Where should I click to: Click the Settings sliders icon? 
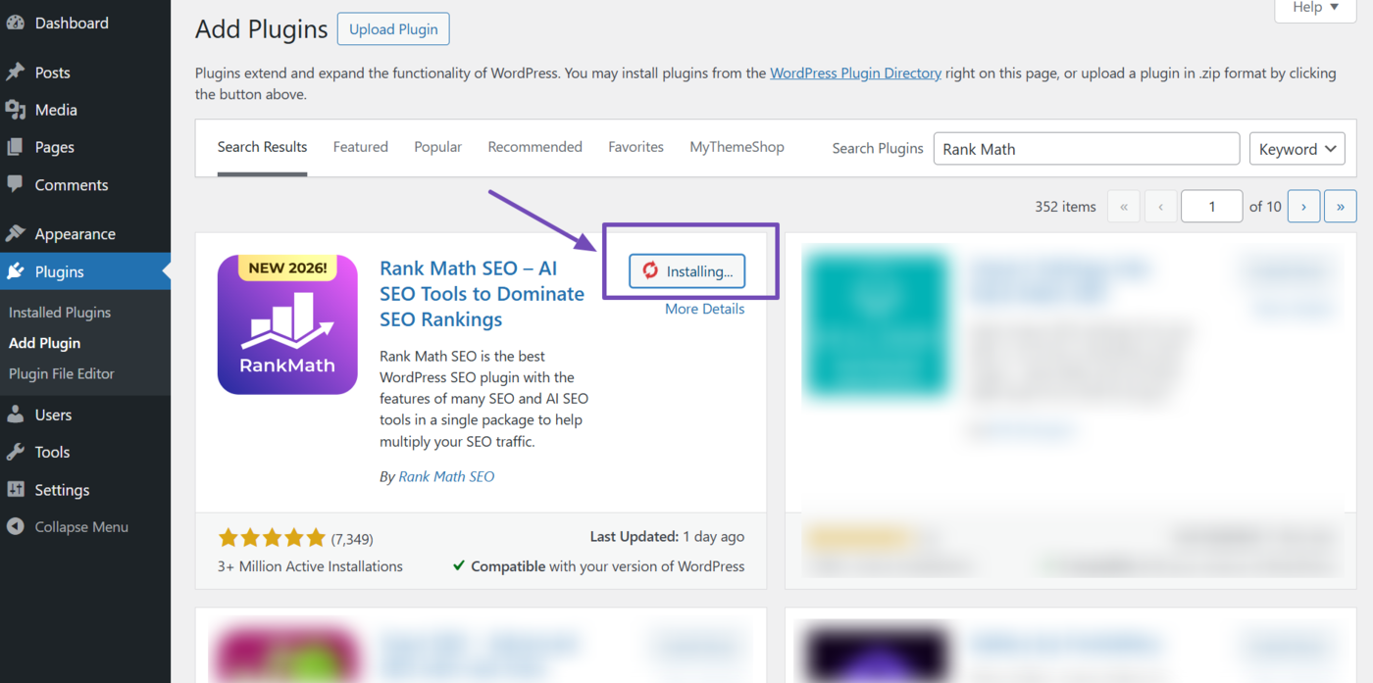(15, 489)
